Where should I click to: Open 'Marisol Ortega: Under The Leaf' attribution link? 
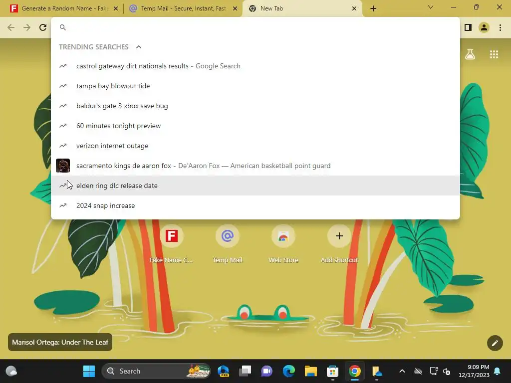[60, 342]
